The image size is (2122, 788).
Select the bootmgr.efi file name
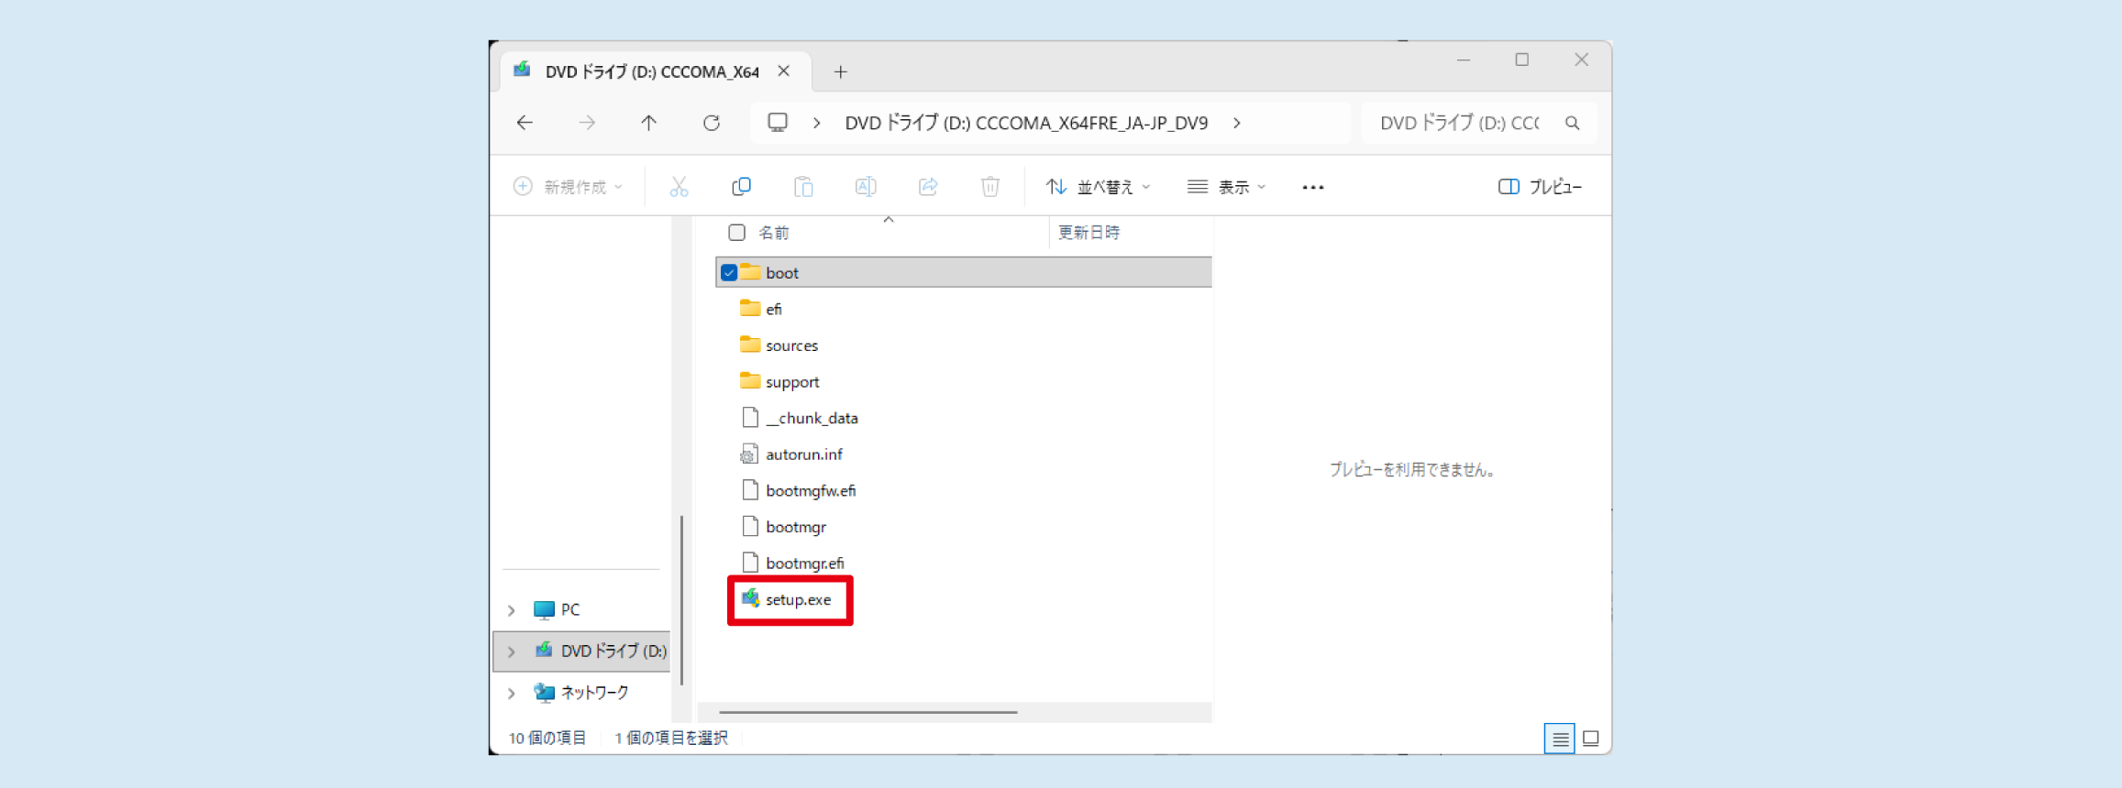tap(805, 564)
